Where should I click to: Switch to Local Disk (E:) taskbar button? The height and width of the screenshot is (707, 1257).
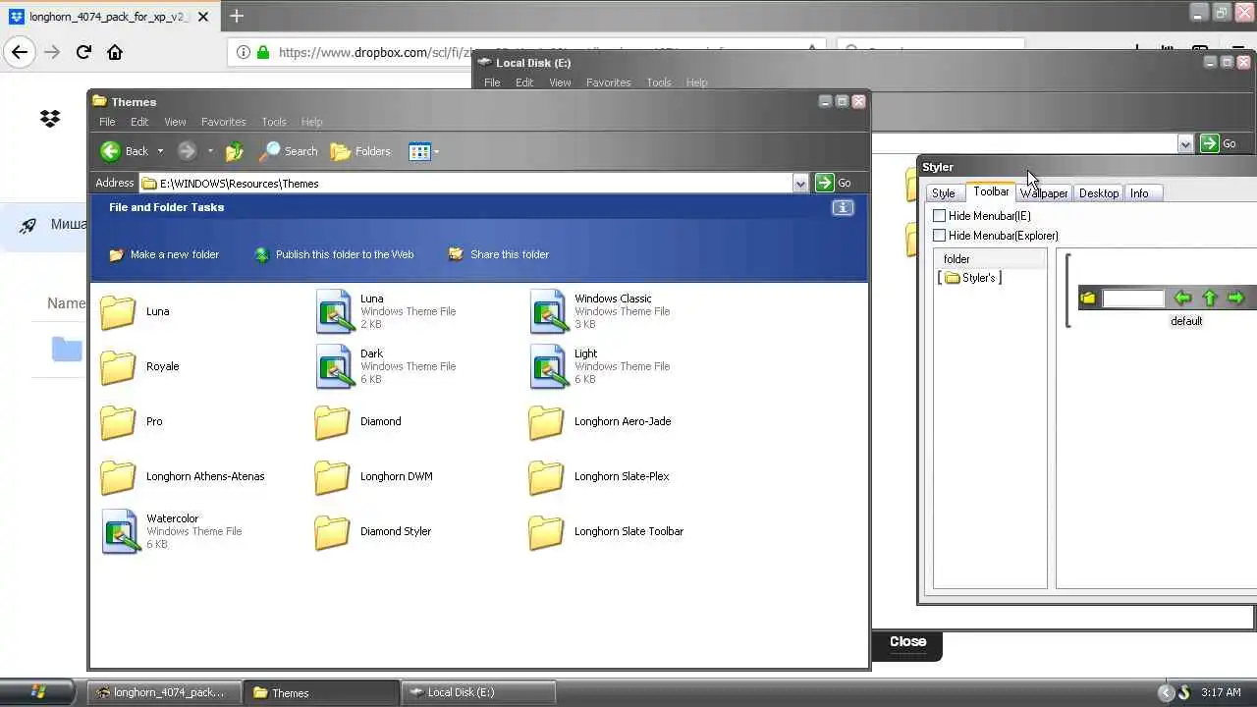click(x=478, y=692)
